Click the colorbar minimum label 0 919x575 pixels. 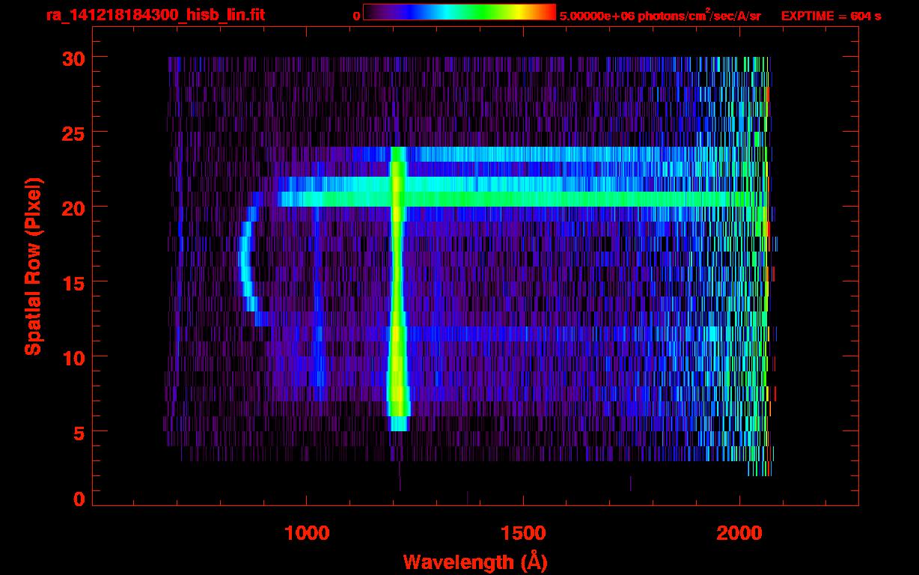356,16
